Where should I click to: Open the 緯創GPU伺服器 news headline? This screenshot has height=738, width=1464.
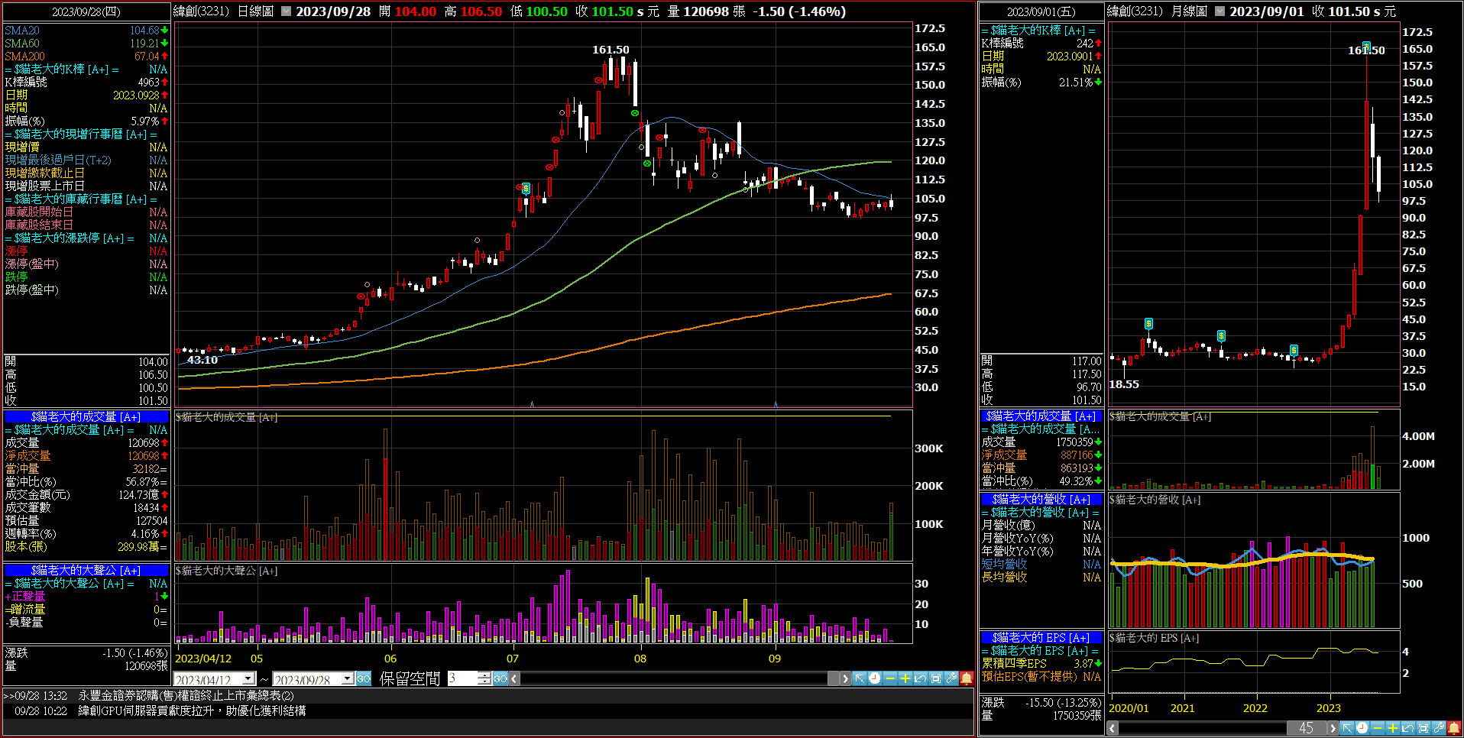[x=192, y=710]
